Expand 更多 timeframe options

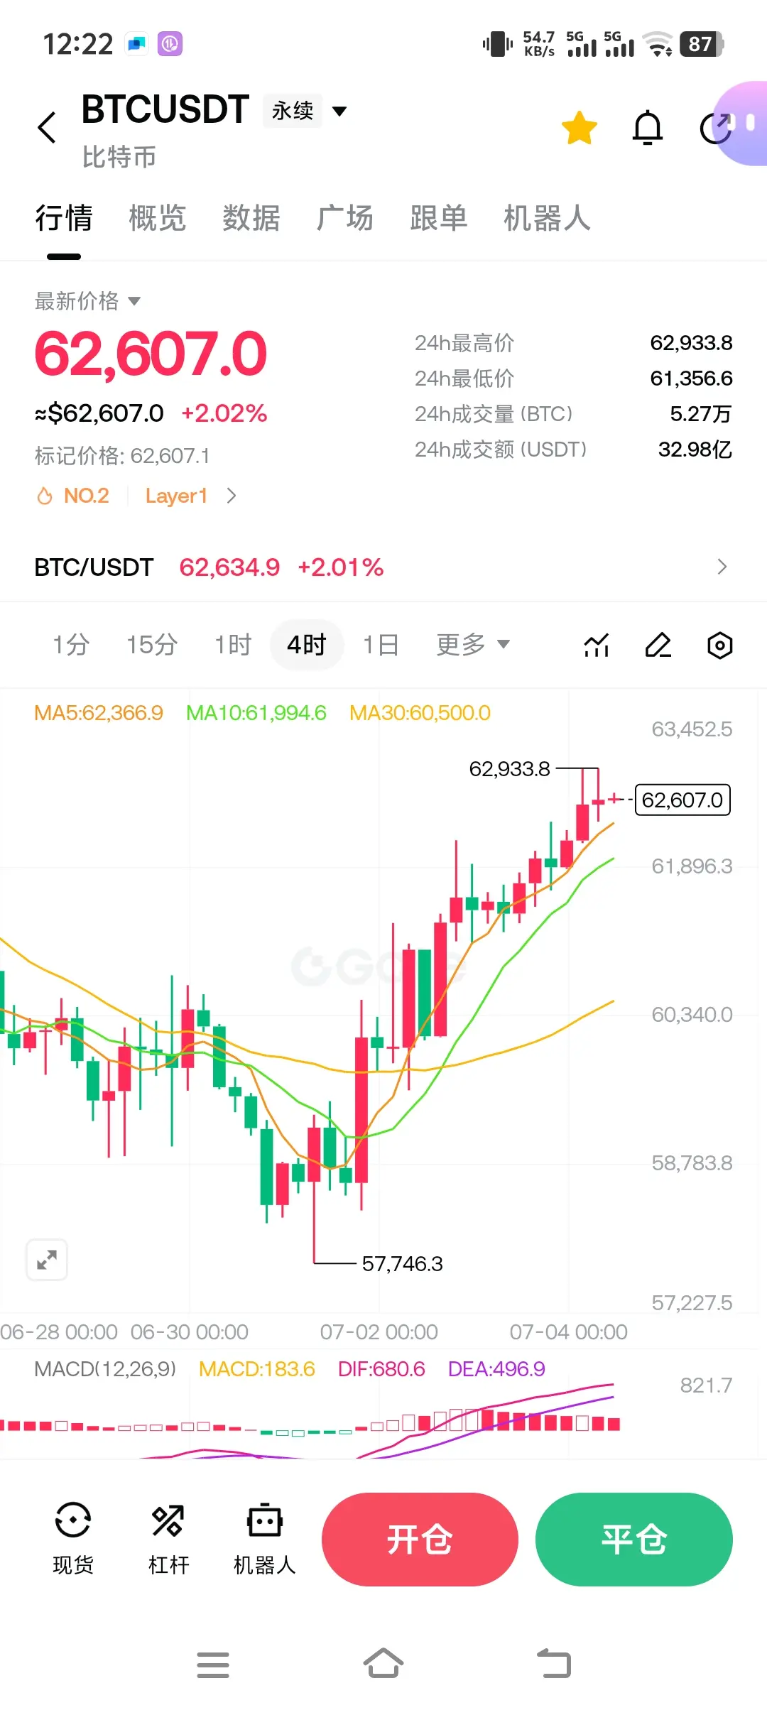tap(473, 645)
